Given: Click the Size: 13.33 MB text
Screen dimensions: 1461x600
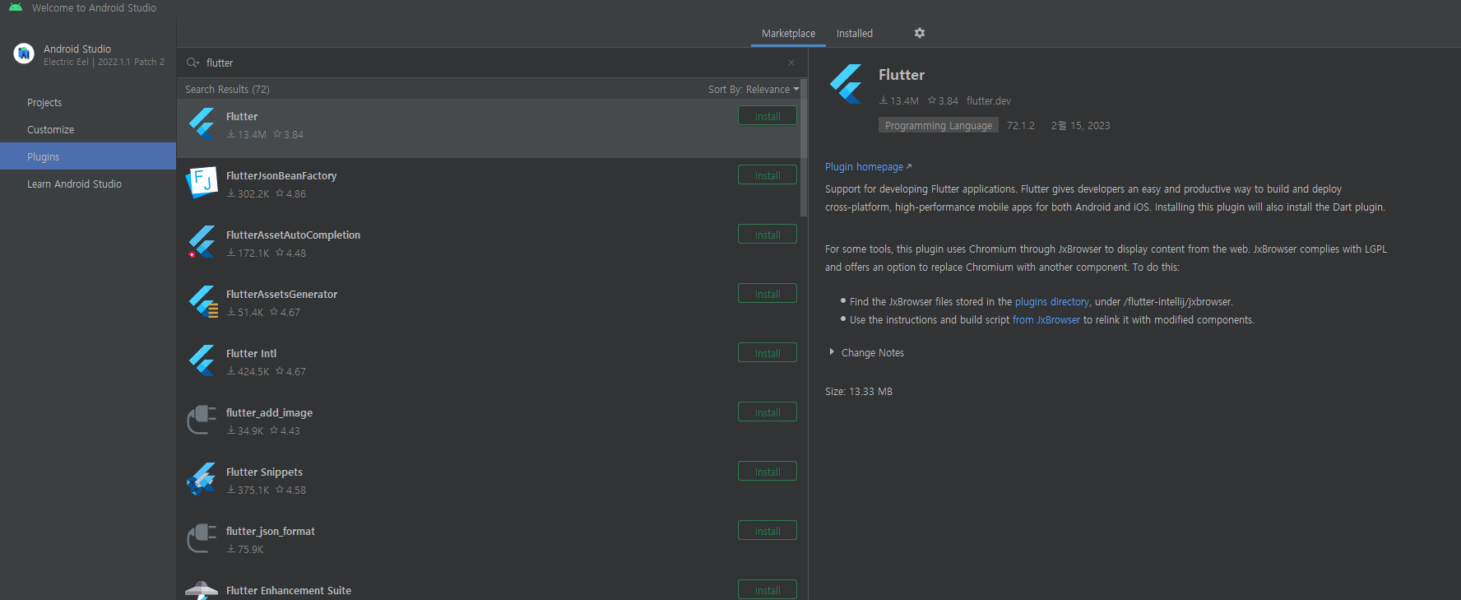Looking at the screenshot, I should click(x=859, y=392).
